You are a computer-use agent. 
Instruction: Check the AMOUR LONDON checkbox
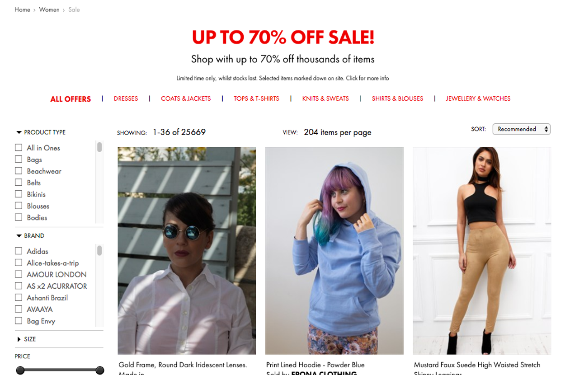tap(19, 274)
